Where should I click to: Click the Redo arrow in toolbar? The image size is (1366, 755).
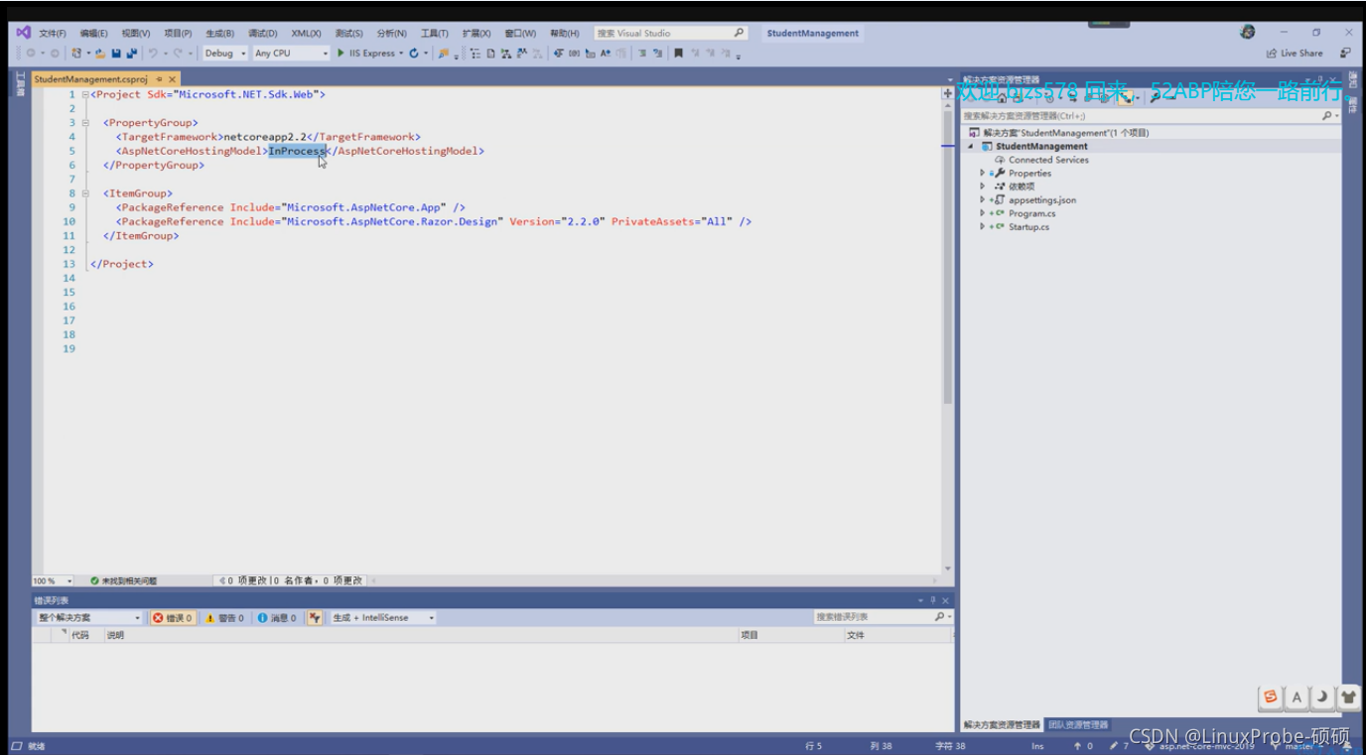[x=179, y=54]
